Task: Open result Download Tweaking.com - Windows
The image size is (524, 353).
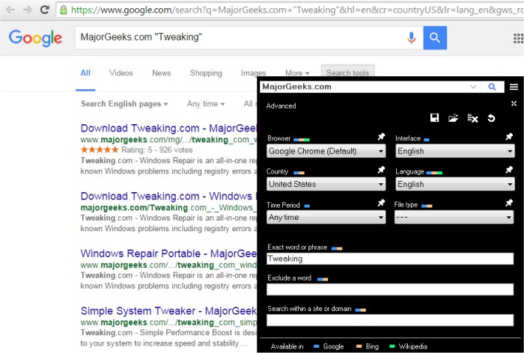Action: [x=169, y=197]
